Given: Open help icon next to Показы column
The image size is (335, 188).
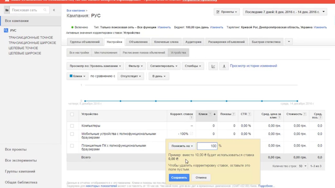Looking at the screenshot, I should pos(234,114).
